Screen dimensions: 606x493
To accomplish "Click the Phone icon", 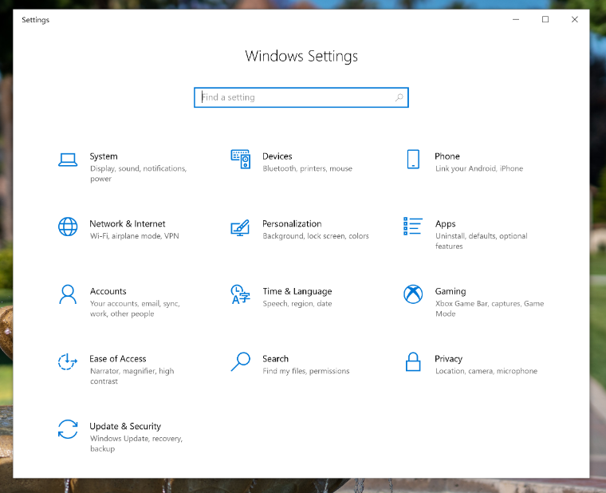I will pos(413,160).
